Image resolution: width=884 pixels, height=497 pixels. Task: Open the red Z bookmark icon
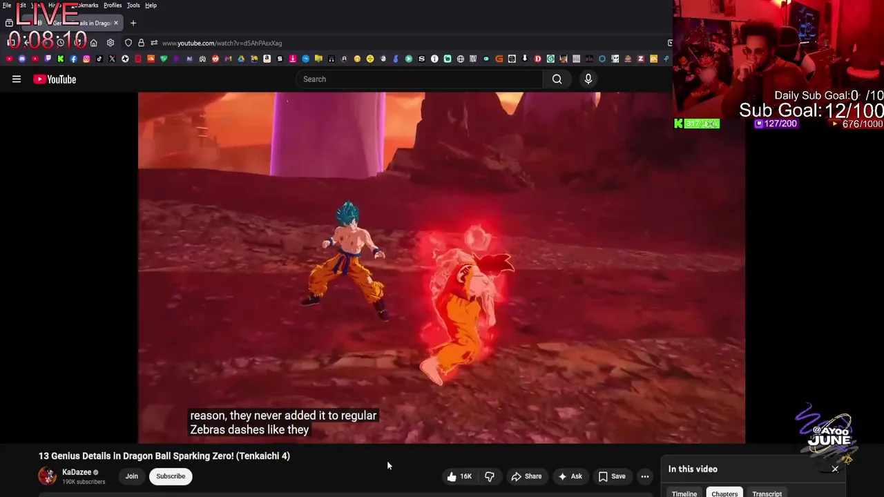[x=640, y=59]
